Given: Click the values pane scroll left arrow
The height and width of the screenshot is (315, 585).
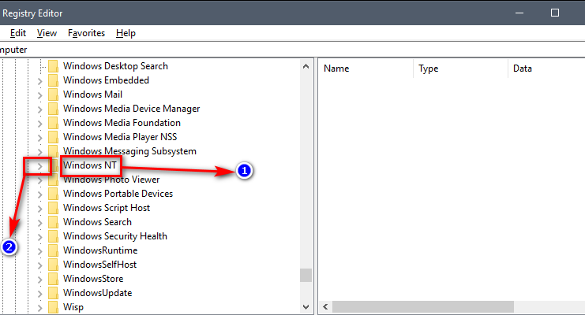Looking at the screenshot, I should [325, 307].
